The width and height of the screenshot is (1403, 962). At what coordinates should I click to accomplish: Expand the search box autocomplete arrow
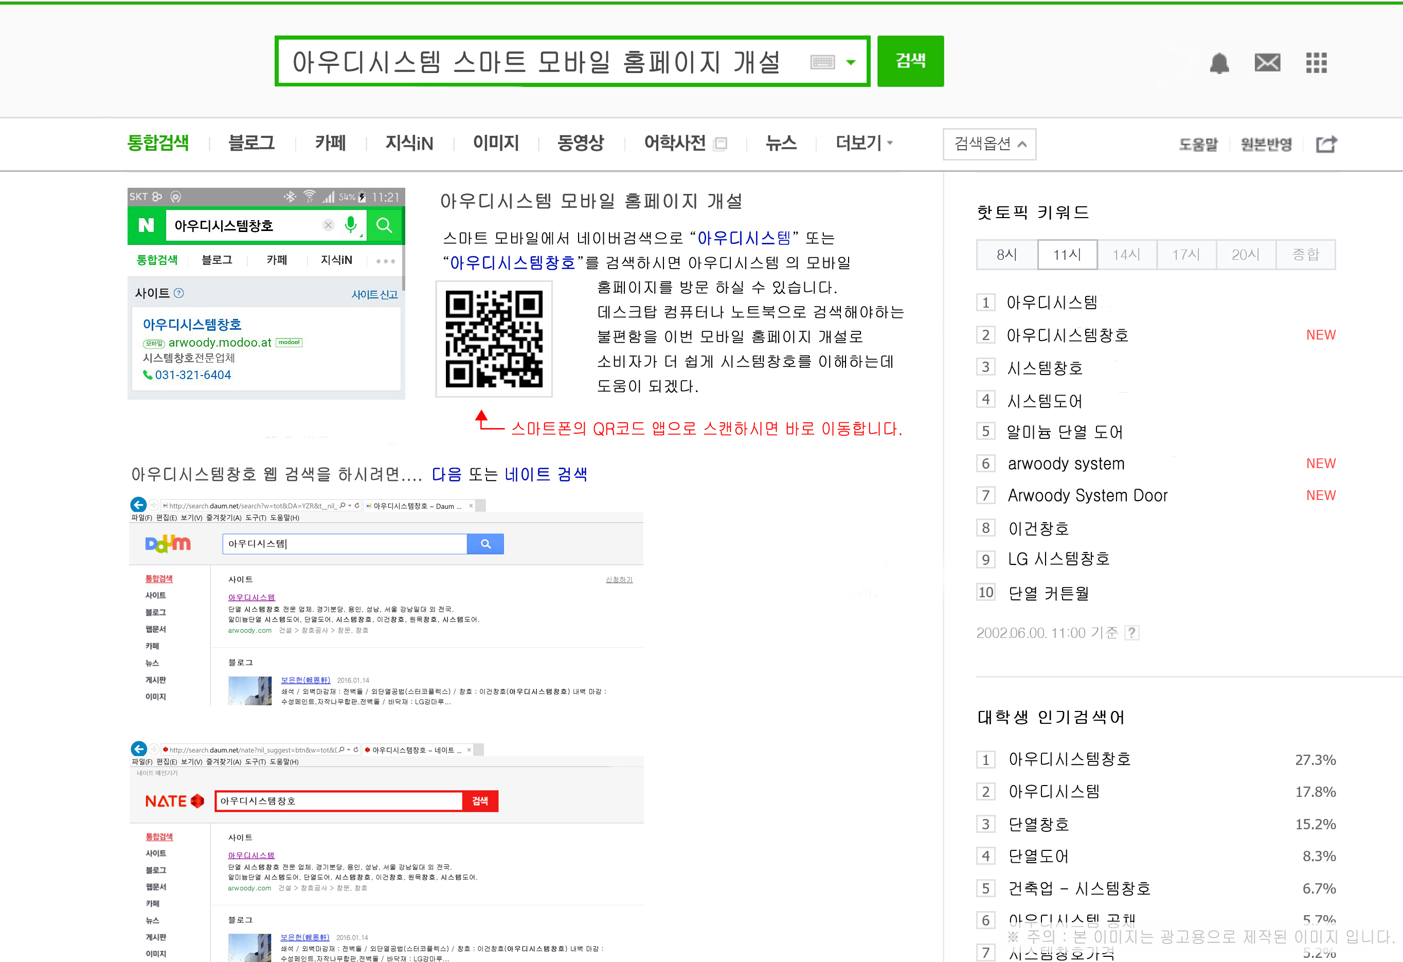pyautogui.click(x=851, y=62)
